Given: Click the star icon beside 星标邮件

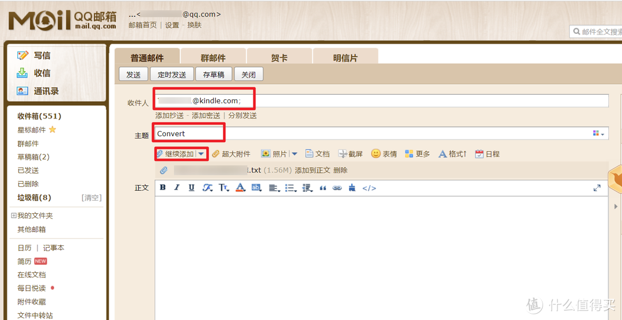Looking at the screenshot, I should click(x=52, y=130).
